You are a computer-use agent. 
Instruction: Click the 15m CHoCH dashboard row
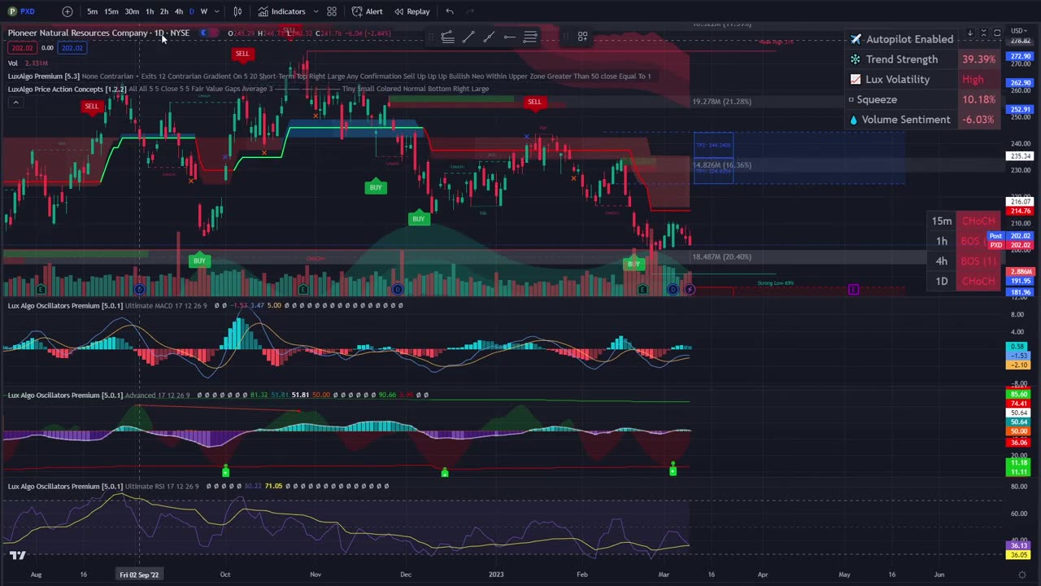pos(963,221)
